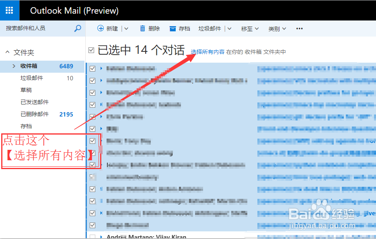Click the 选择所有内容 link

208,52
